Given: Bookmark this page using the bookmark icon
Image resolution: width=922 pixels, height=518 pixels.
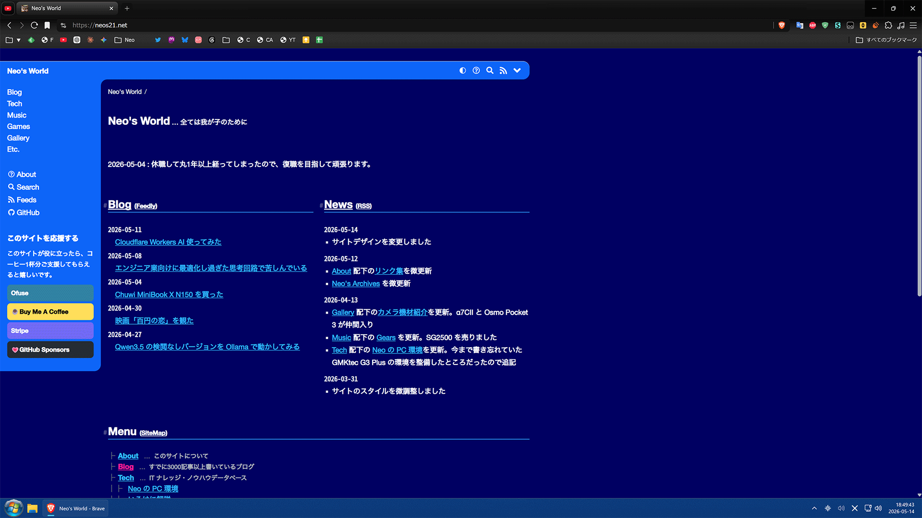Looking at the screenshot, I should 47,25.
